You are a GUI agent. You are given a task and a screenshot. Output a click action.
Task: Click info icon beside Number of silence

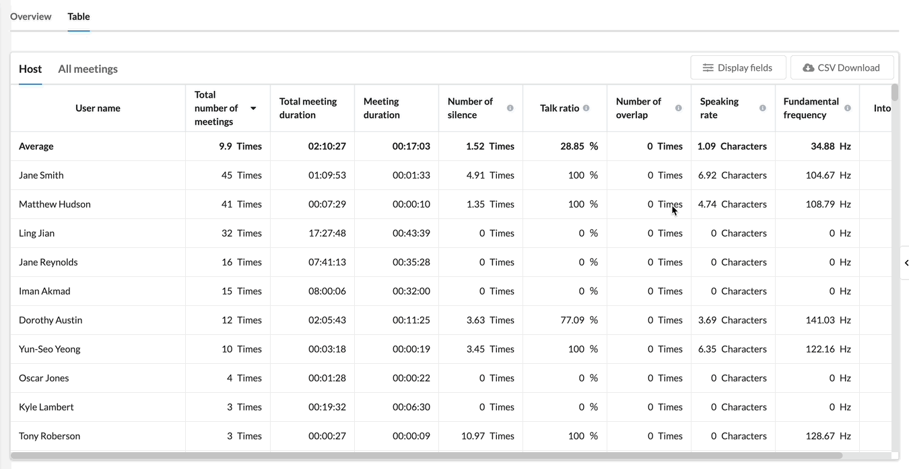510,108
